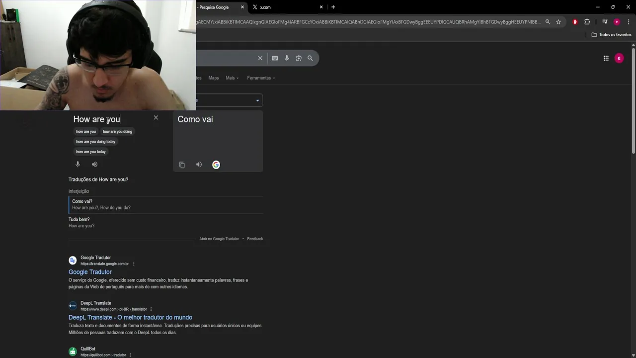Click the Google logo button under the translation
Viewport: 636px width, 358px height.
216,165
